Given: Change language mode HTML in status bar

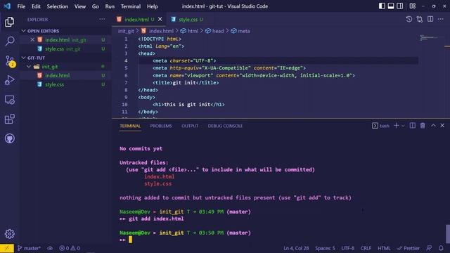Looking at the screenshot, I should (x=384, y=248).
